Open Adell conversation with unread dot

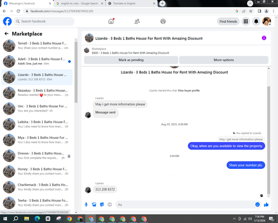click(x=37, y=61)
